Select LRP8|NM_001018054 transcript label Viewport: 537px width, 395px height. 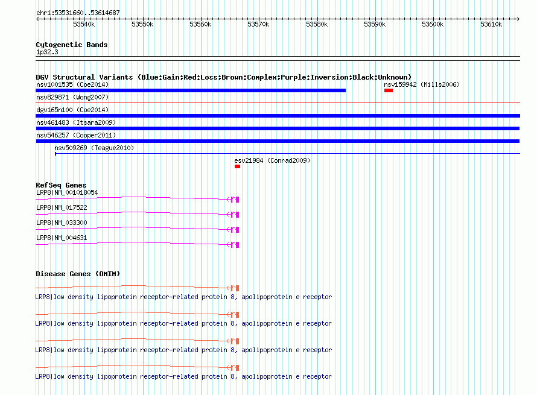pos(67,193)
